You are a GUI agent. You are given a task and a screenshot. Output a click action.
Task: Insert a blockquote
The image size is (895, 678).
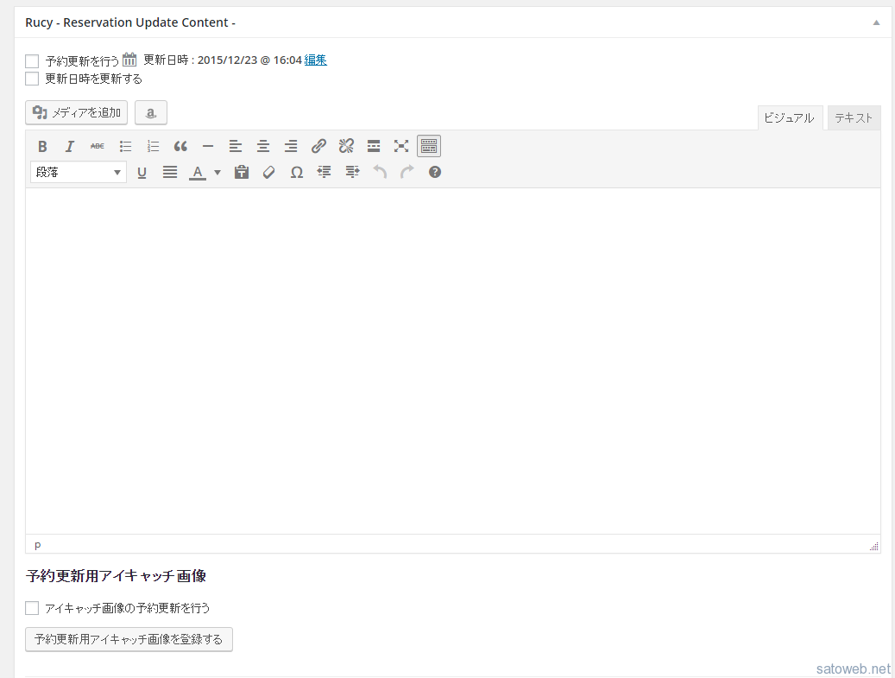[x=180, y=146]
